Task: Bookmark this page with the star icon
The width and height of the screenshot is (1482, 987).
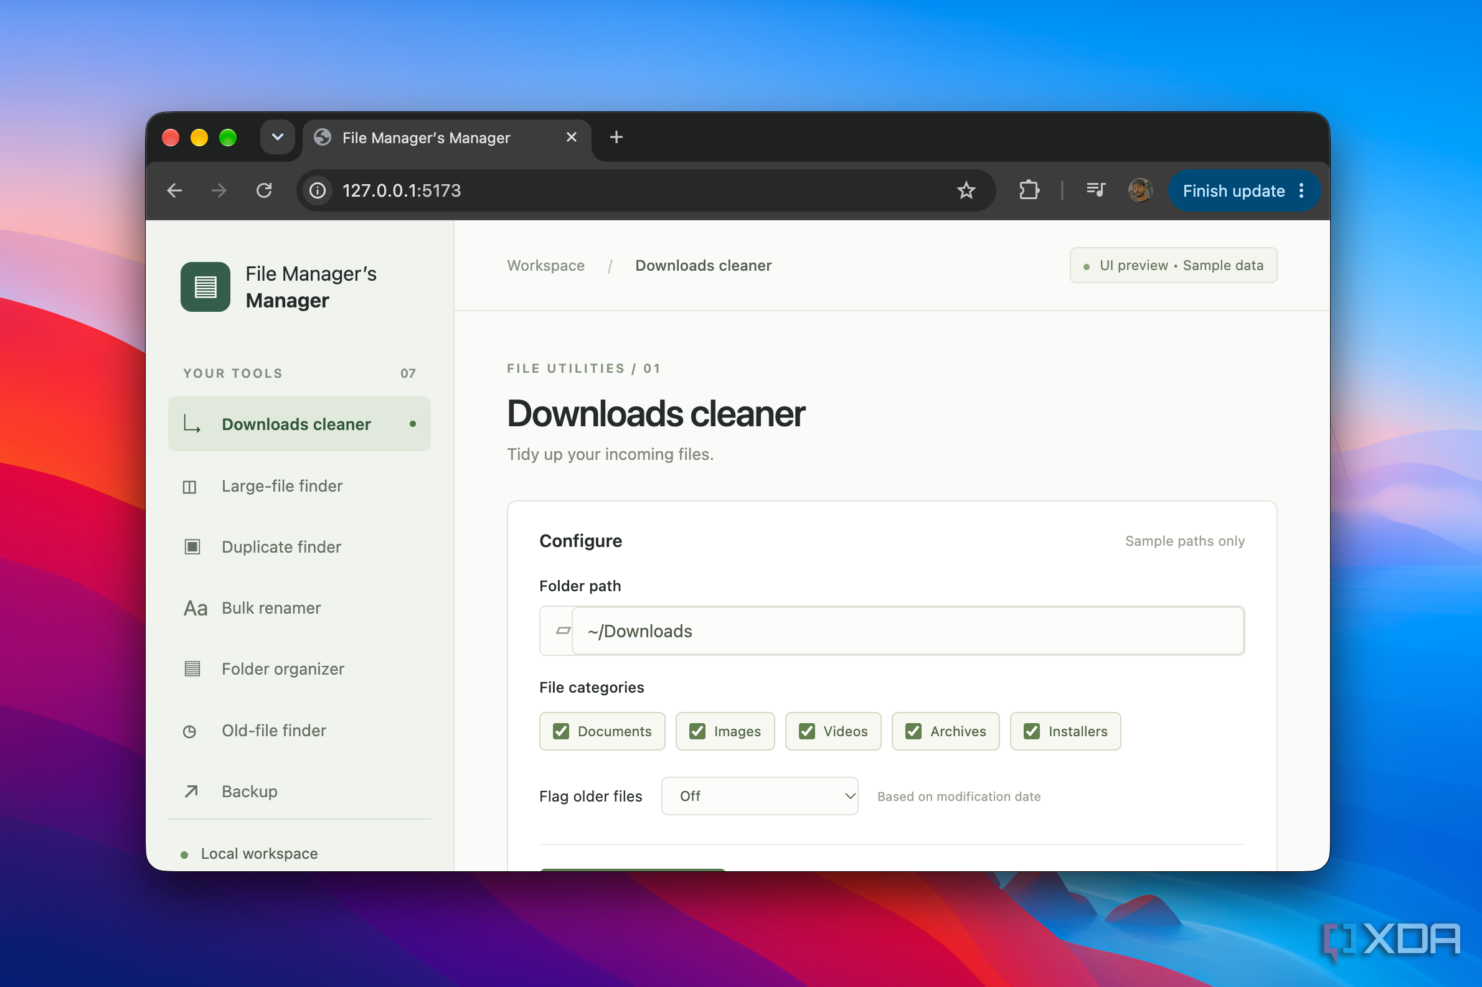Action: tap(966, 190)
